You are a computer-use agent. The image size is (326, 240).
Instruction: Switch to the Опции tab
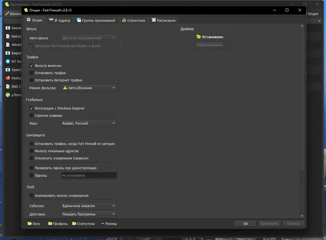(x=34, y=20)
